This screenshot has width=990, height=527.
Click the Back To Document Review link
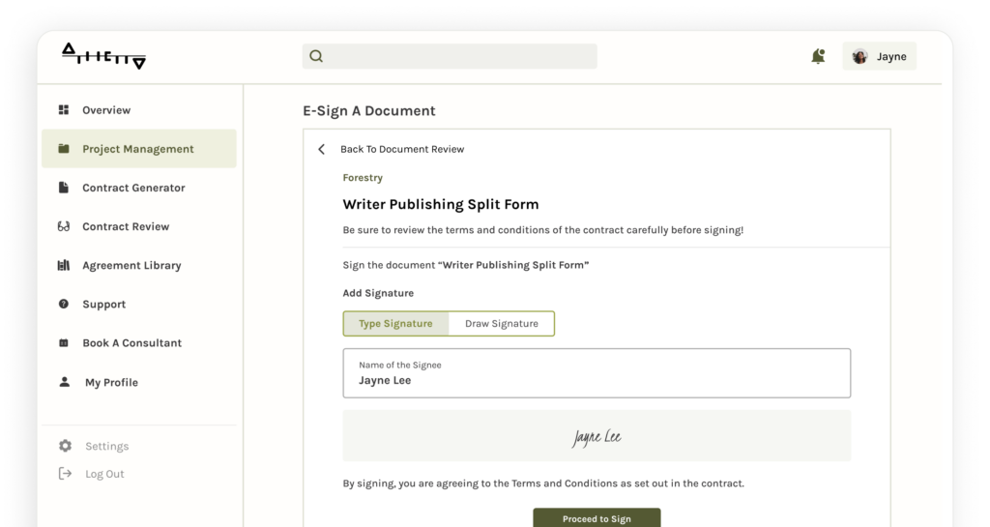point(402,149)
